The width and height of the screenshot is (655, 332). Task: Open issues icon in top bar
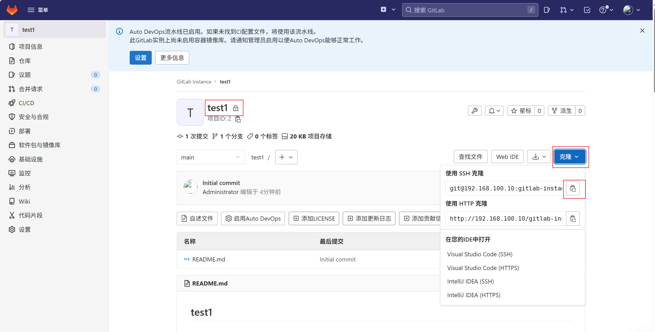[546, 10]
